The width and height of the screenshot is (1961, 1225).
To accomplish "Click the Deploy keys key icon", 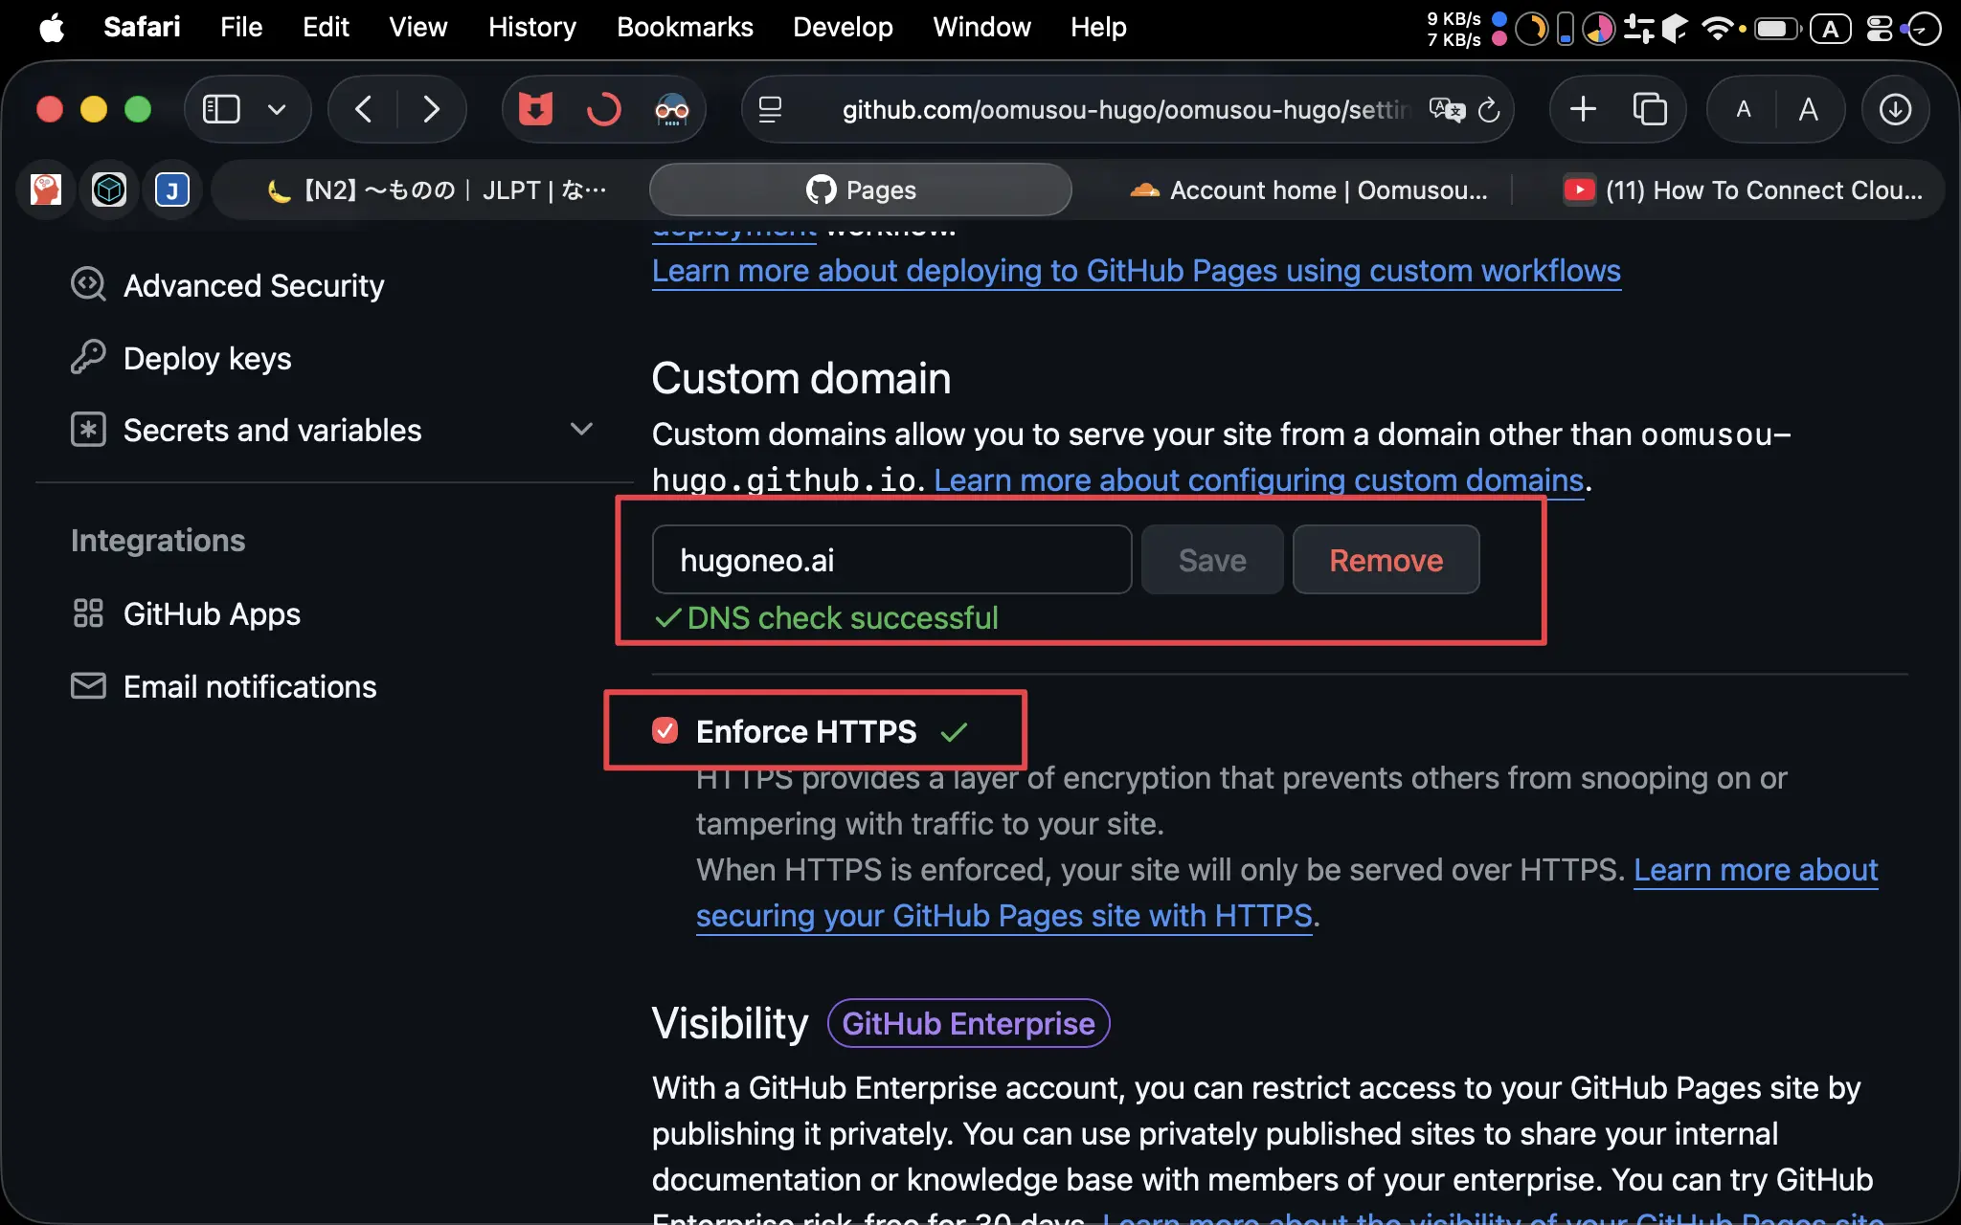I will point(88,357).
